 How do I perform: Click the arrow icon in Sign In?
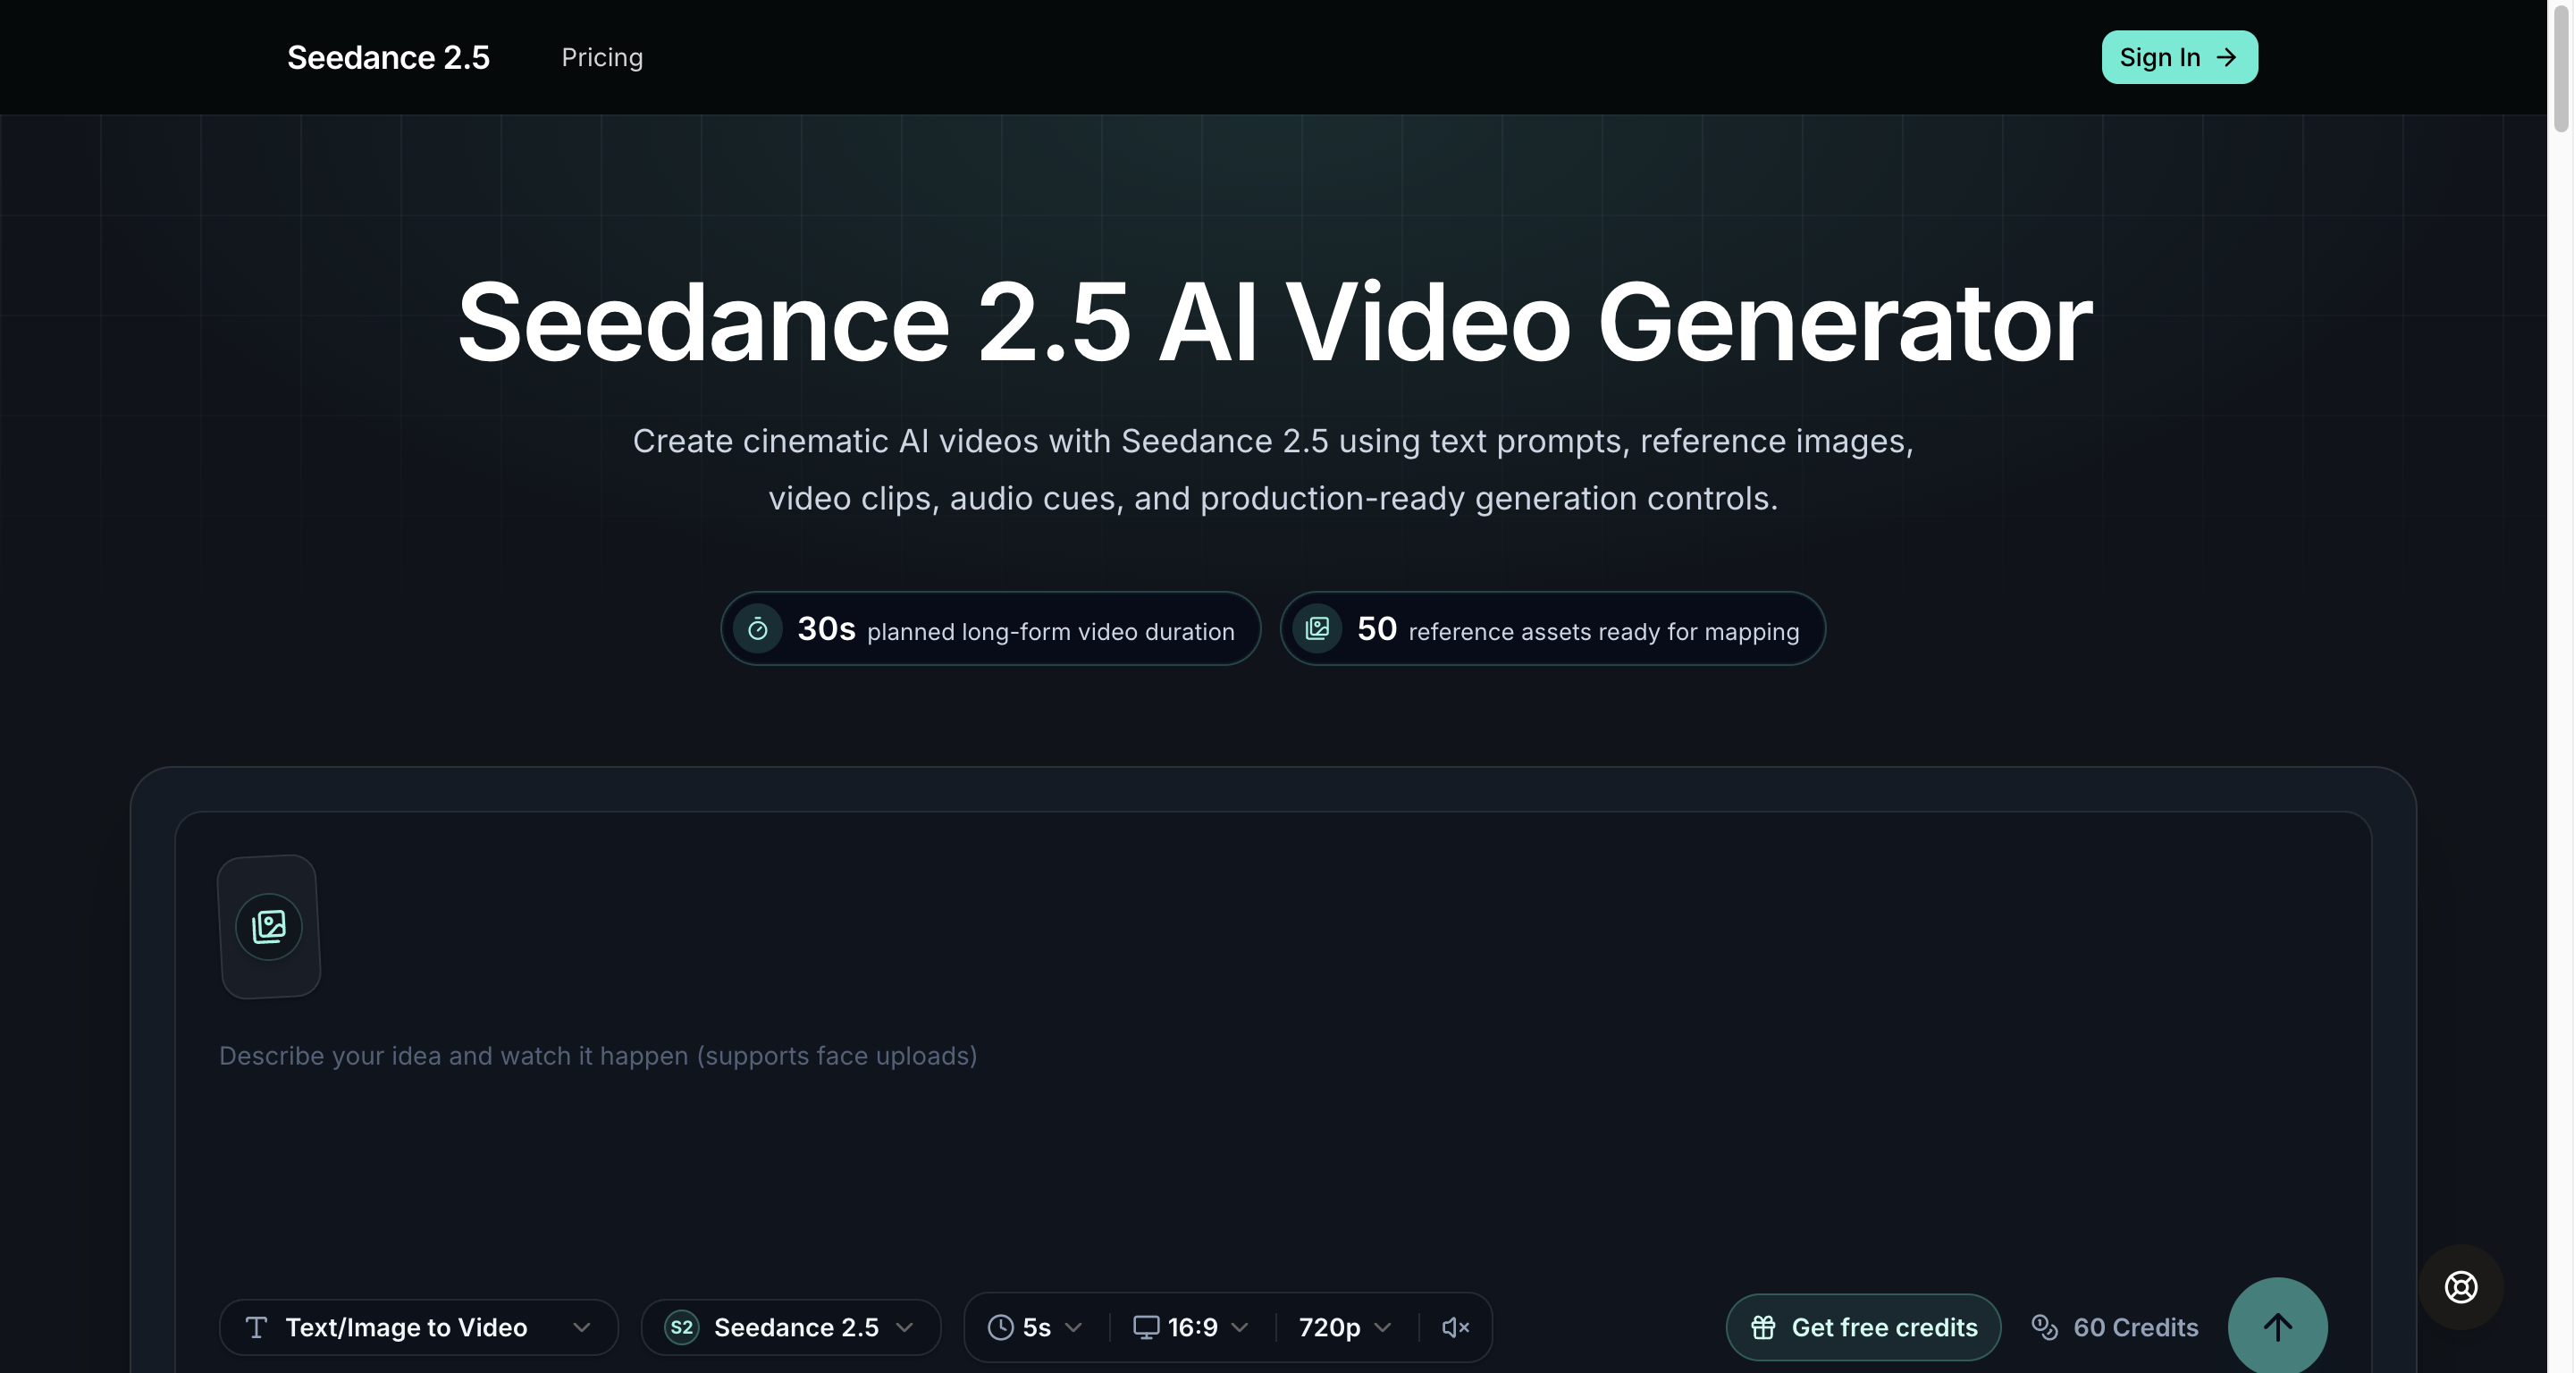2225,57
